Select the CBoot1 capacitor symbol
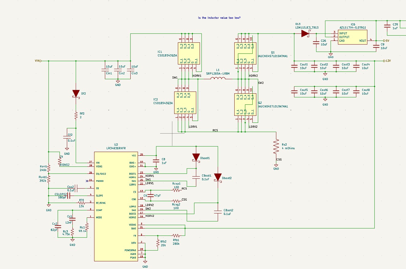The height and width of the screenshot is (269, 406). [x=196, y=177]
